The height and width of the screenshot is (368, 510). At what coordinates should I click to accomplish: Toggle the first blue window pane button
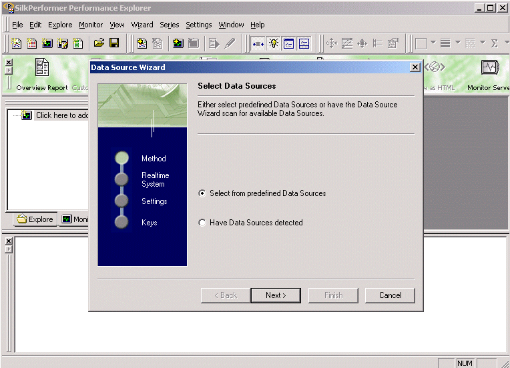(x=289, y=43)
